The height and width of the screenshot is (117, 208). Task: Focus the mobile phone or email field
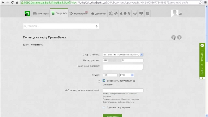point(123,90)
